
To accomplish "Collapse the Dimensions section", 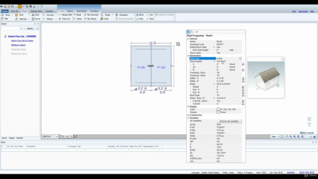I will pos(188,56).
